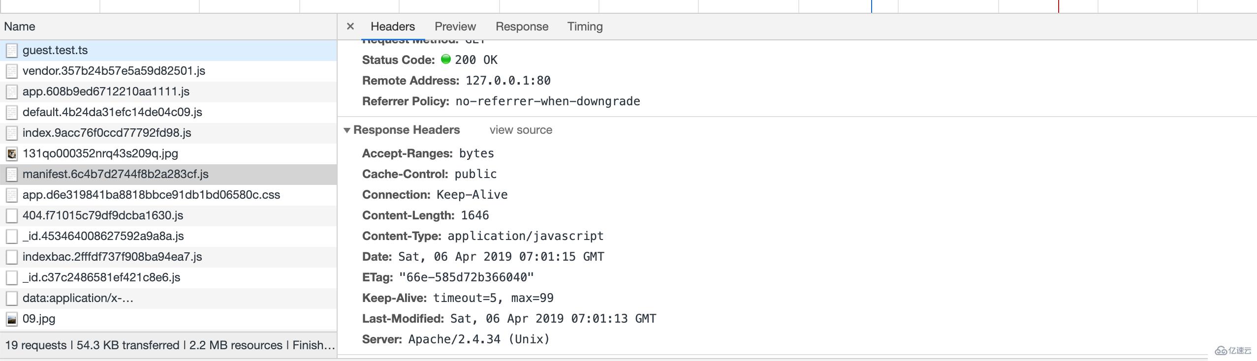Screen dimensions: 1257x361
Task: Click the blank icon beside indexbac.2fffdf737f908ba94ea7.js
Action: (12, 257)
